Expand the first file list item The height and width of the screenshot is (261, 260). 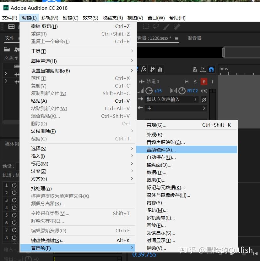click(x=6, y=73)
